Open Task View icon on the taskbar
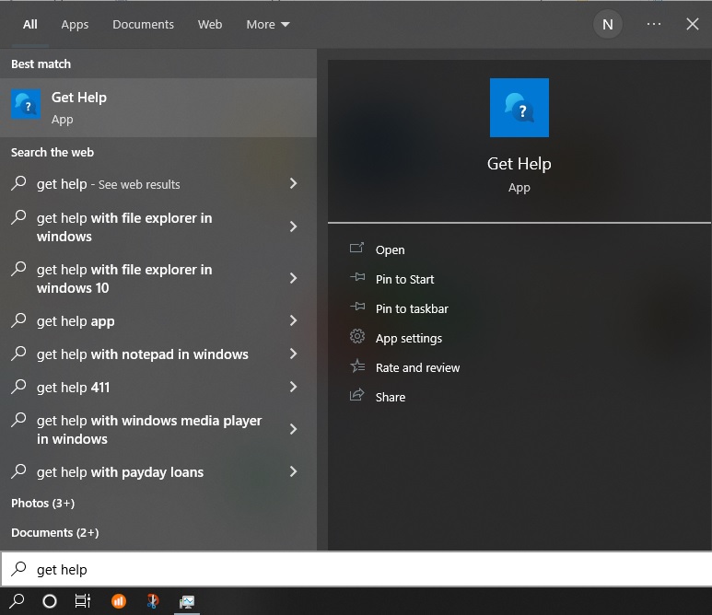This screenshot has height=615, width=712. click(x=83, y=601)
